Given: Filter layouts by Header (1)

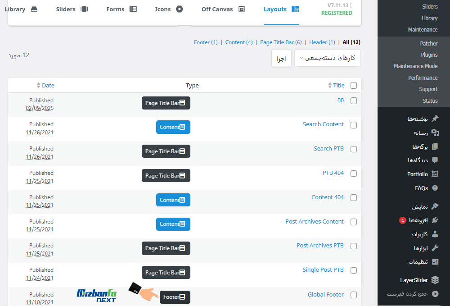Looking at the screenshot, I should click(322, 42).
